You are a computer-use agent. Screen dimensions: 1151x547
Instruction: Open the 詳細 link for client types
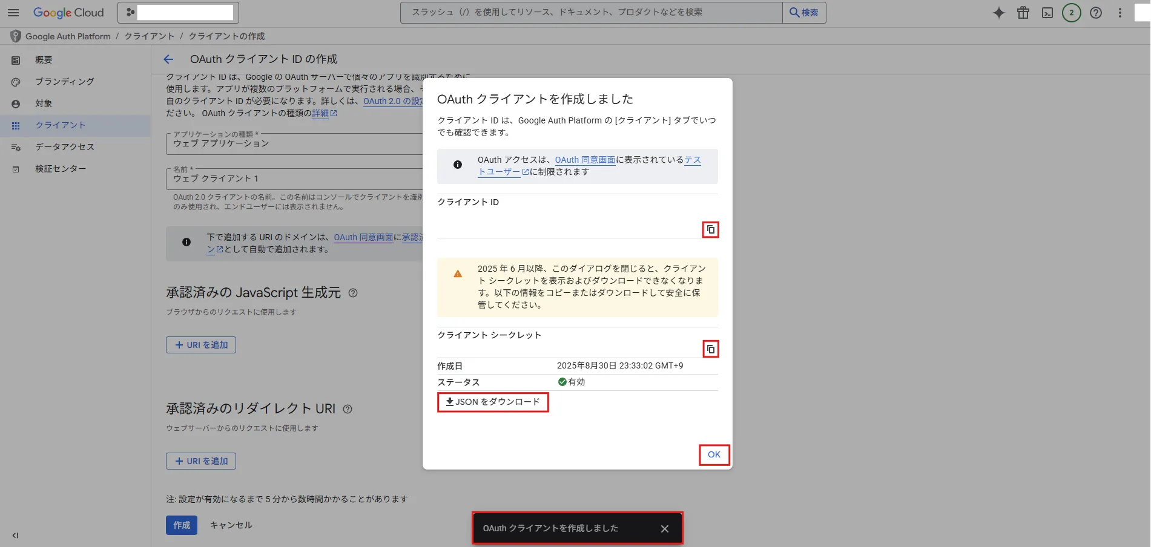[325, 113]
